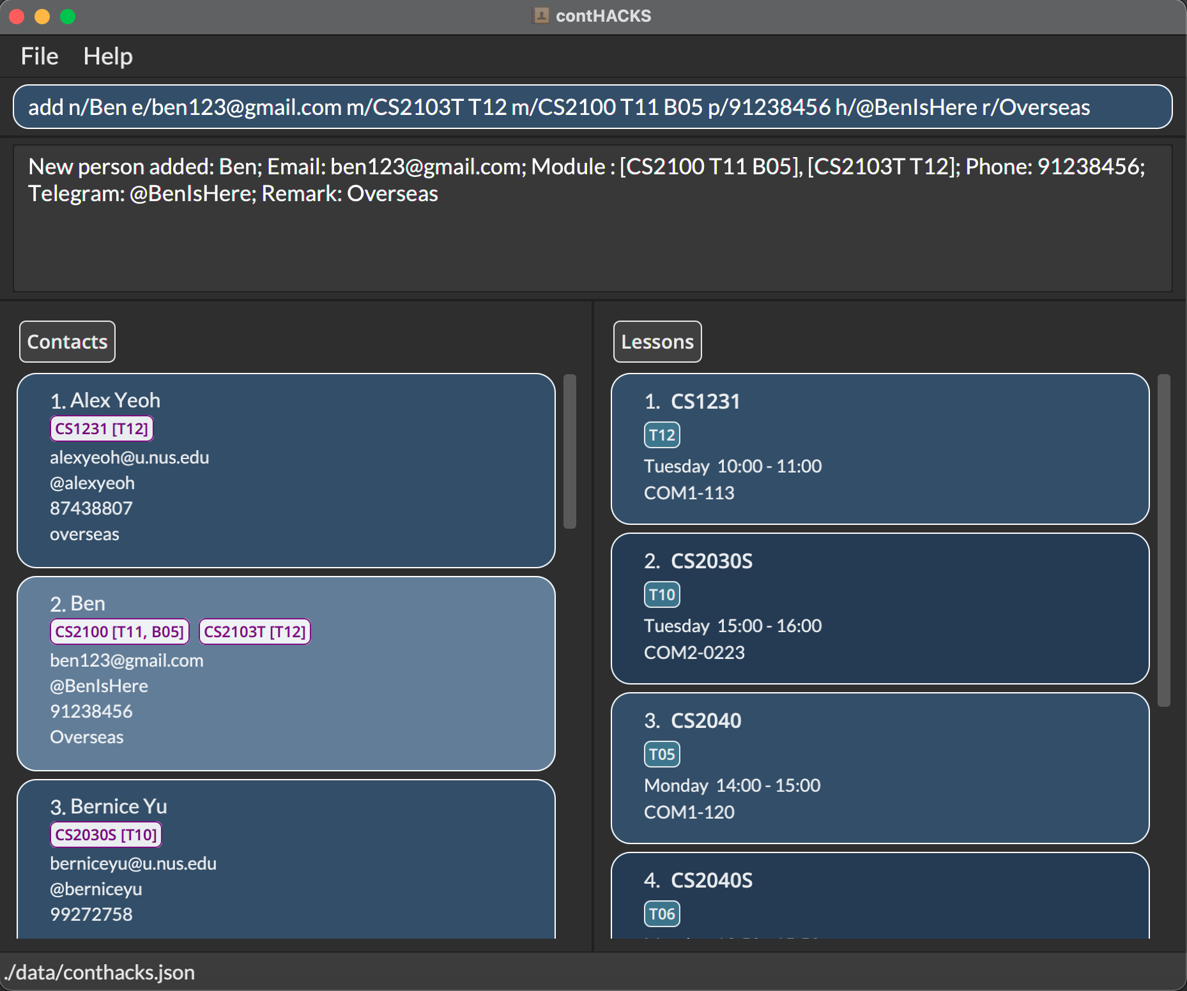Click the contHACKS title bar icon
Image resolution: width=1187 pixels, height=991 pixels.
pyautogui.click(x=540, y=15)
